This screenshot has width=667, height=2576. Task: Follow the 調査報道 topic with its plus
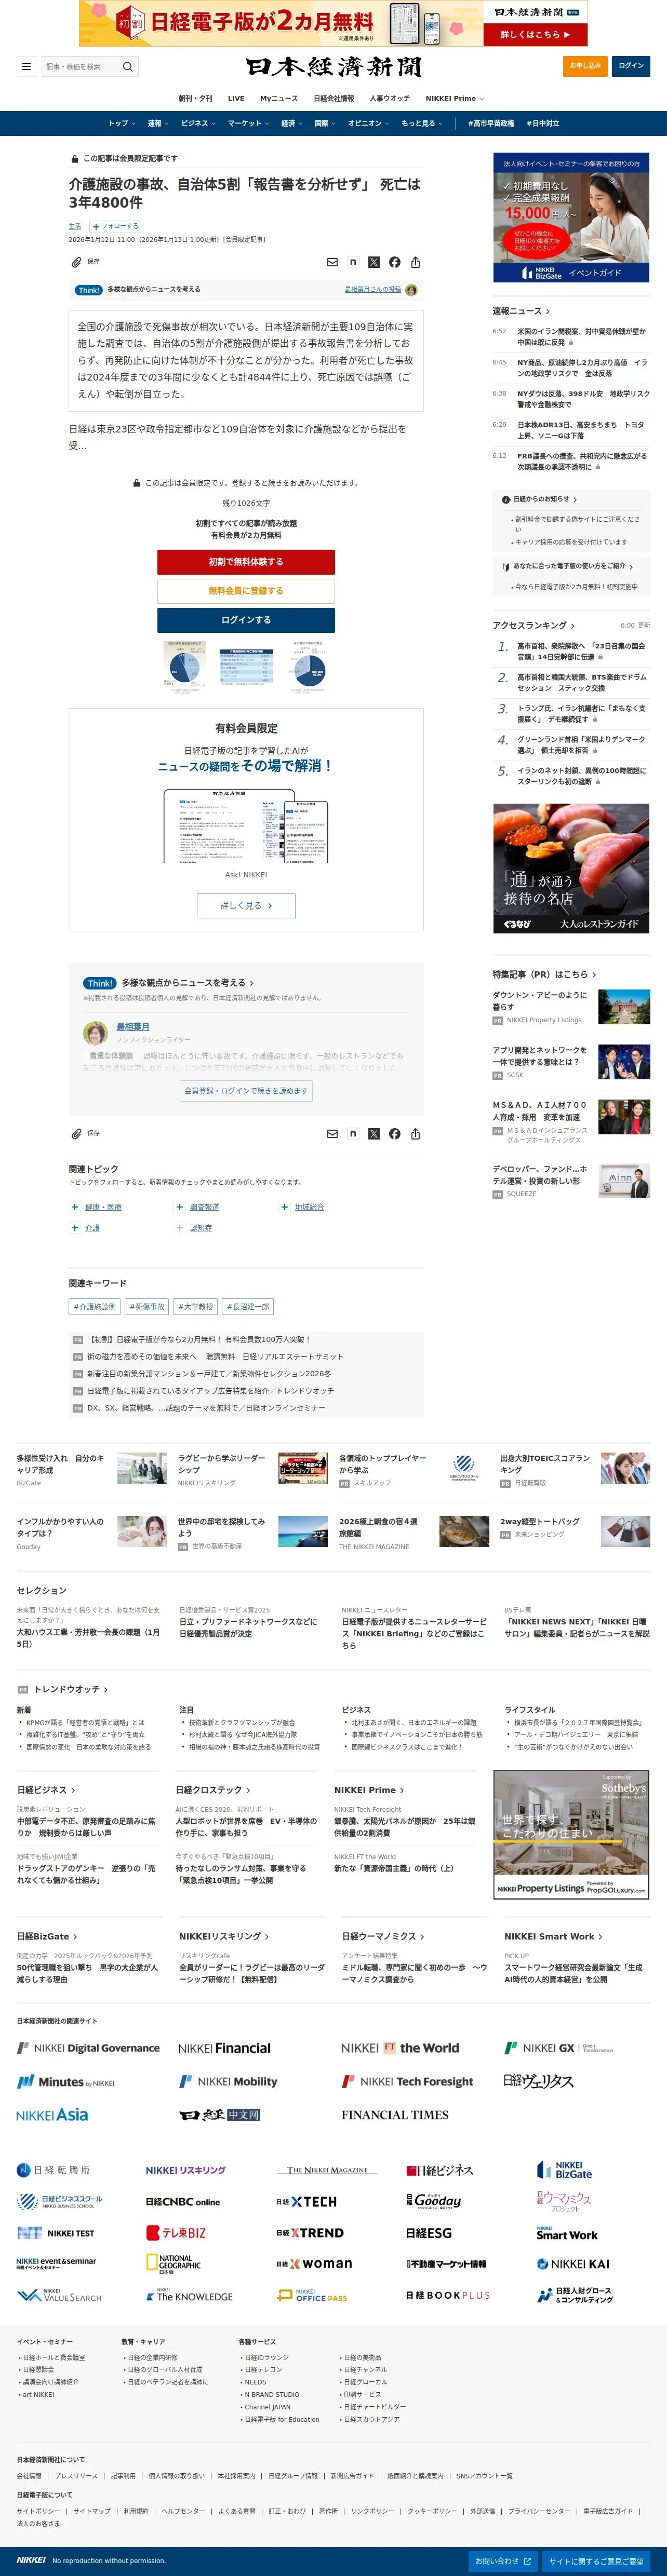(x=180, y=1207)
